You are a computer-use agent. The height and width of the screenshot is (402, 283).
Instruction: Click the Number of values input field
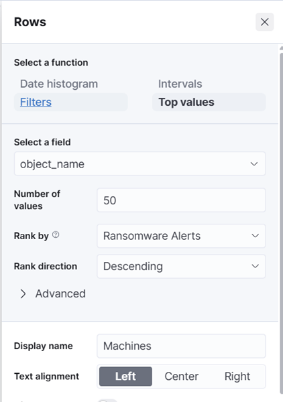point(181,200)
